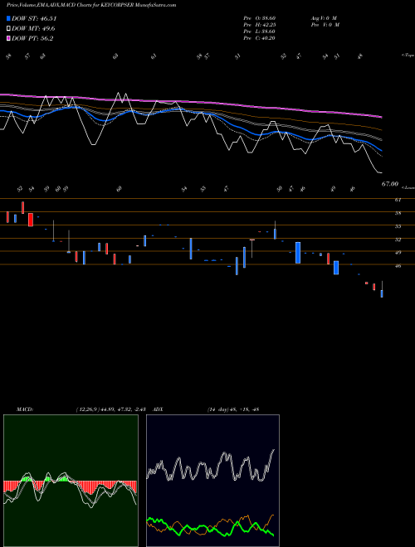415x547 pixels.
Task: Click the 67.00 price label
Action: click(390, 184)
